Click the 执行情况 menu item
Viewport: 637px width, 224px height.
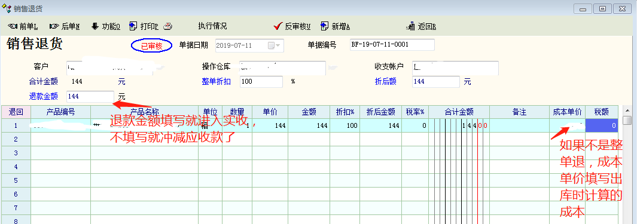click(212, 26)
